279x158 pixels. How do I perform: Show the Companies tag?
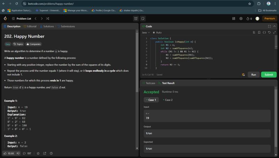[33, 44]
